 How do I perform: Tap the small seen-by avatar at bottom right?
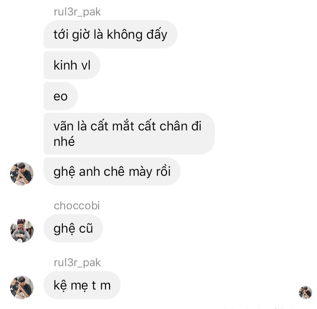pyautogui.click(x=306, y=292)
